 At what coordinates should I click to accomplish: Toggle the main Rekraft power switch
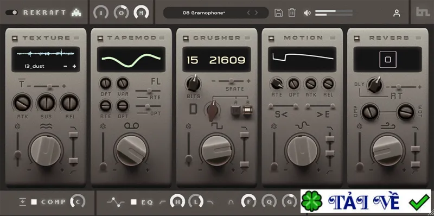(11, 12)
